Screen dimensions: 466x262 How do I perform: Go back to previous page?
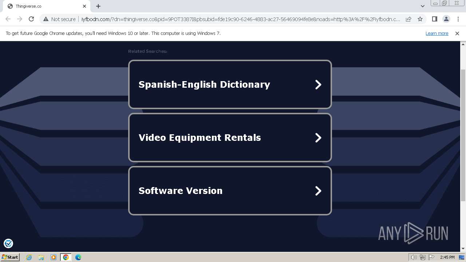point(8,19)
